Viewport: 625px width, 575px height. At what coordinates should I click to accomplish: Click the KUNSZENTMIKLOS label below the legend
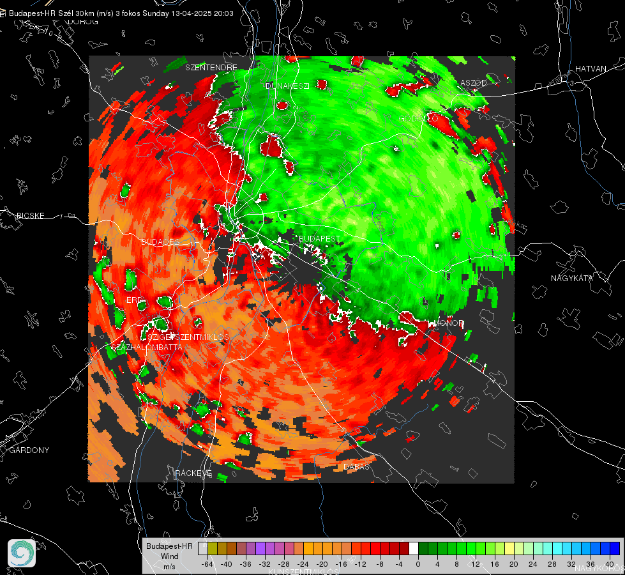tap(303, 572)
